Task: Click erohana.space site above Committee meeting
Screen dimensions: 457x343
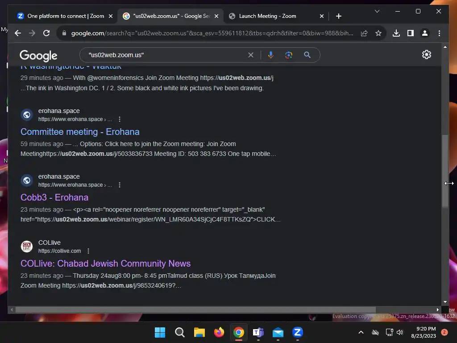Action: point(59,111)
